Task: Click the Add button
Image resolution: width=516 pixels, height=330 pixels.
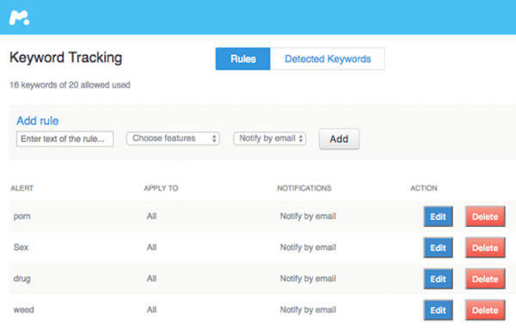Action: click(339, 139)
